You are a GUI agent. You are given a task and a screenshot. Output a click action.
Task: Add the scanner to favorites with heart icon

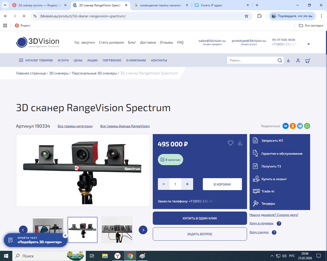[230, 143]
